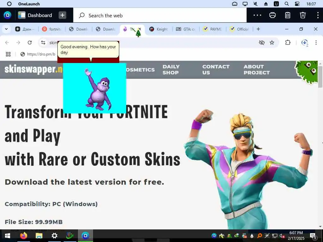Open the Control Center toggles icon

click(297, 4)
